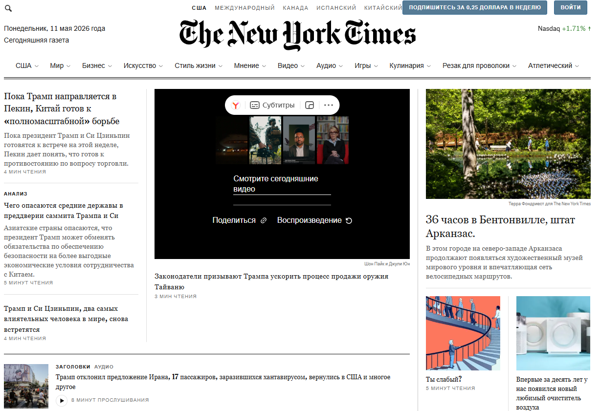Viewport: 600px width, 411px height.
Task: Open the Сегодняшняя газета link
Action: (37, 40)
